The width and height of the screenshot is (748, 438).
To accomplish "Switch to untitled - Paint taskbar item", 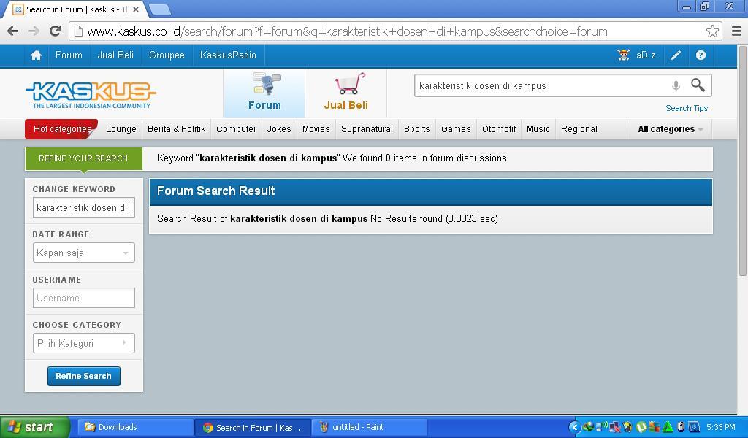I will point(370,428).
